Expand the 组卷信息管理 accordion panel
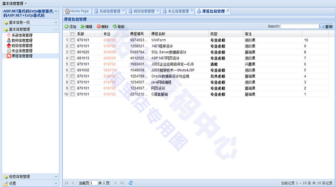 pyautogui.click(x=56, y=176)
